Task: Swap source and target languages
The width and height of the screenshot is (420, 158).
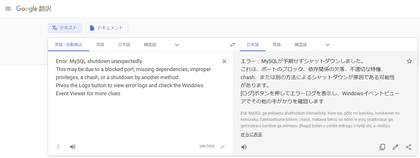Action: tap(233, 45)
